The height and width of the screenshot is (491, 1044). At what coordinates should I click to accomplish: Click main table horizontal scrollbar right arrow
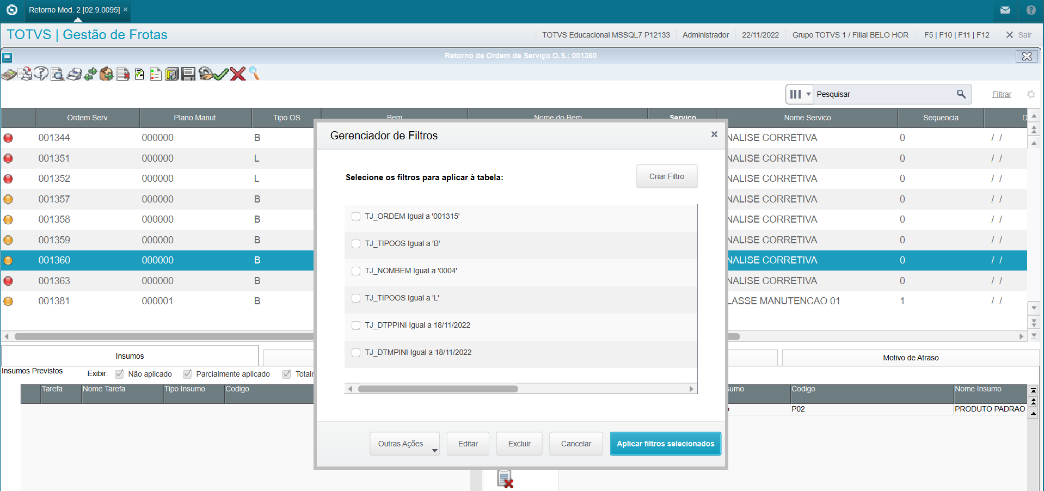click(1022, 336)
